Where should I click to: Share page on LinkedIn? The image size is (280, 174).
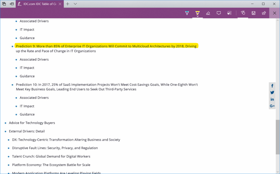click(x=272, y=99)
